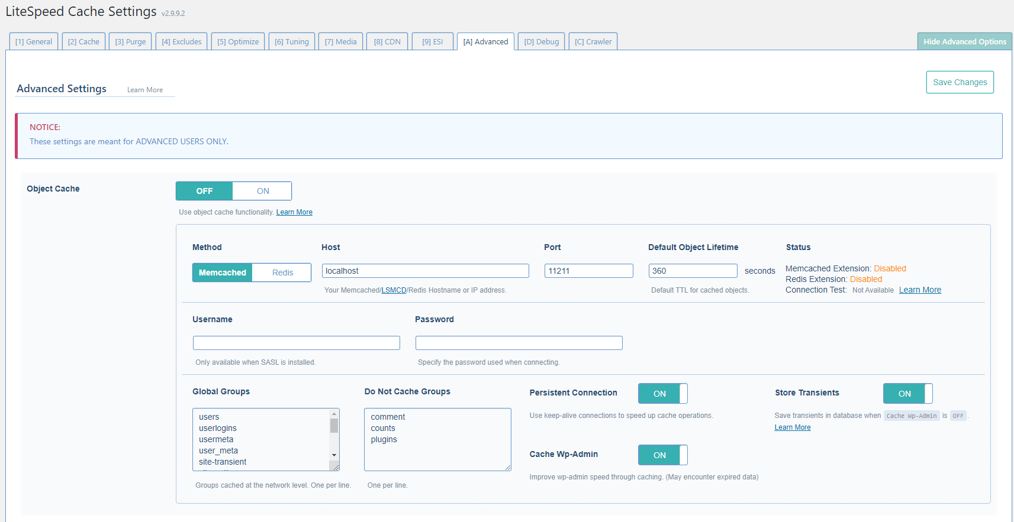Open Learn More next to Connection Test
The image size is (1014, 522).
[920, 290]
